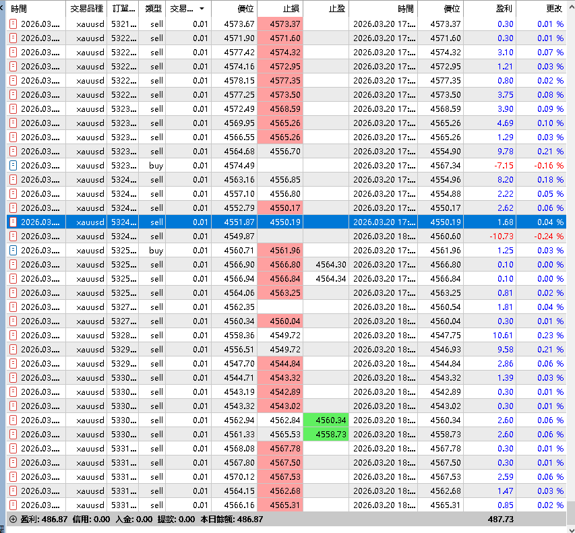Click the 9.78 profit value

point(505,152)
